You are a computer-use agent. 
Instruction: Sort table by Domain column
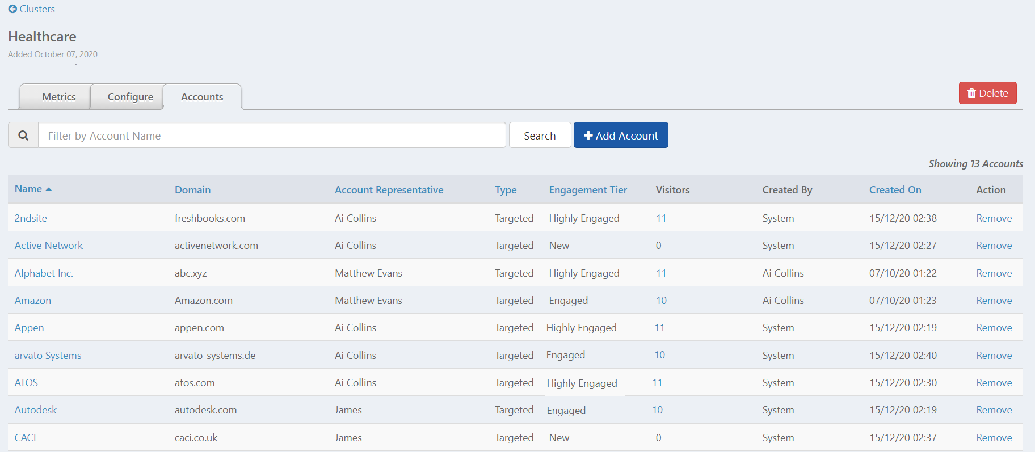coord(192,190)
